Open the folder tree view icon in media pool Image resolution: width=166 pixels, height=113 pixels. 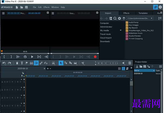pos(110,18)
